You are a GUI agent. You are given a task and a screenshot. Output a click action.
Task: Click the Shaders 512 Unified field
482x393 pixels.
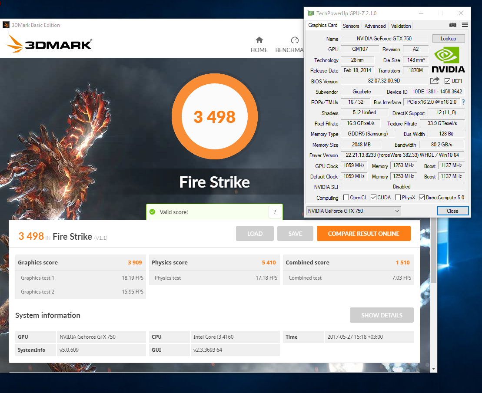pyautogui.click(x=365, y=112)
